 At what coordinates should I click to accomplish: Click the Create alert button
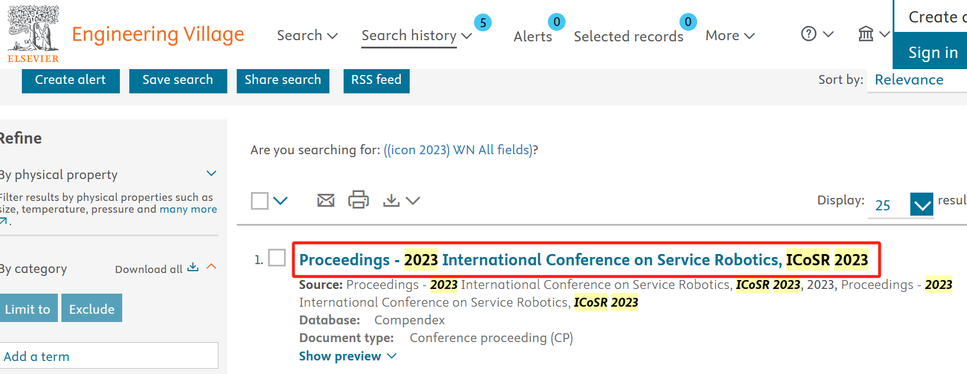[x=70, y=80]
